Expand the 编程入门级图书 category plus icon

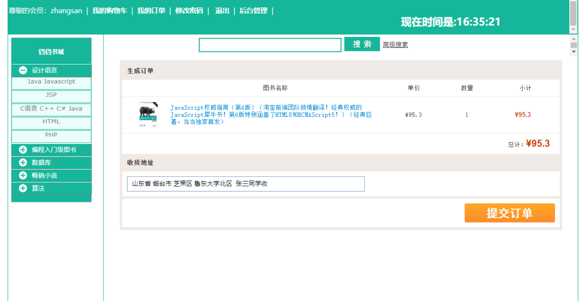tap(22, 150)
